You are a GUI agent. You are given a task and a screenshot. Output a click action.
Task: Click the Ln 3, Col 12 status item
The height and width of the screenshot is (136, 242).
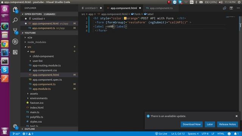click(x=178, y=134)
